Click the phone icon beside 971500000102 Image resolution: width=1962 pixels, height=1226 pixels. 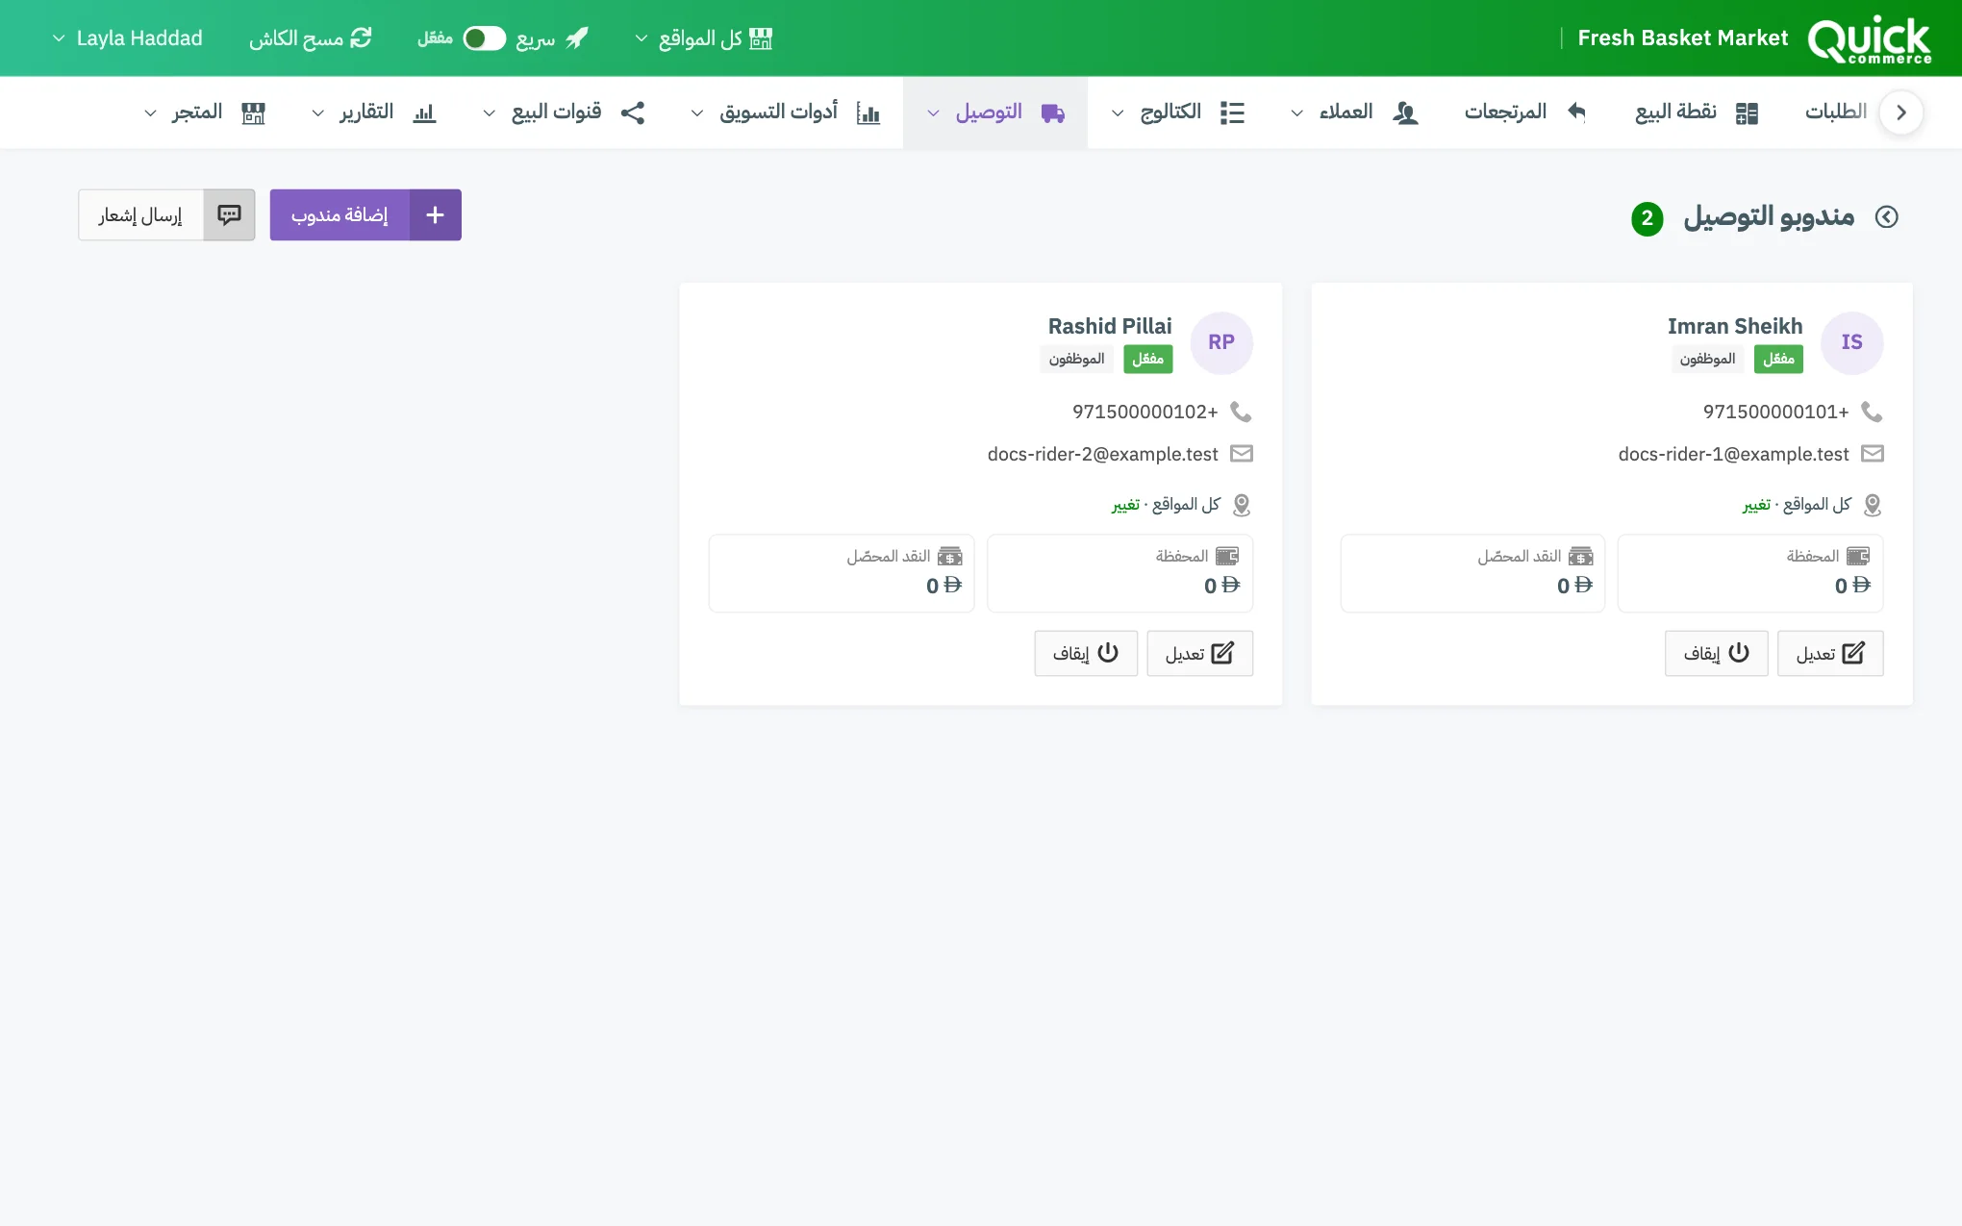pyautogui.click(x=1242, y=412)
